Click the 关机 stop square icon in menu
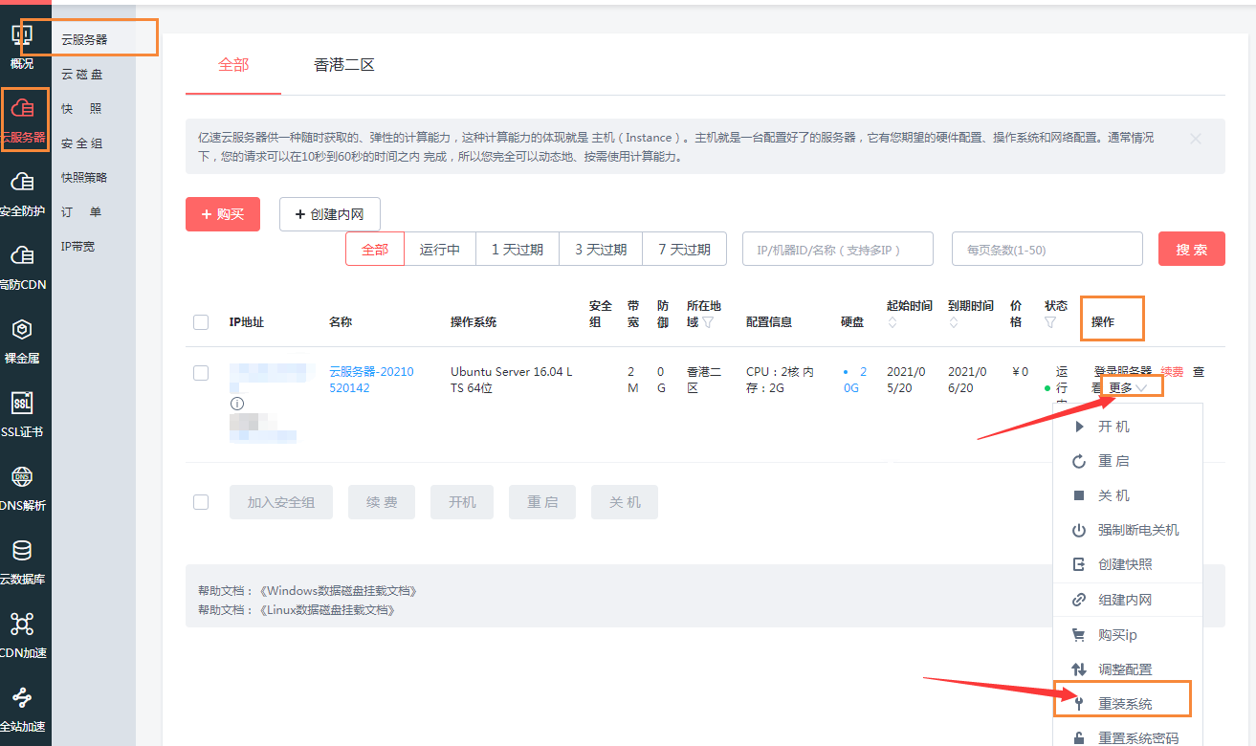 1079,495
